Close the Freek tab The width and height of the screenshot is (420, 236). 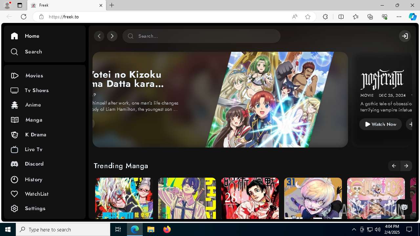tap(101, 5)
